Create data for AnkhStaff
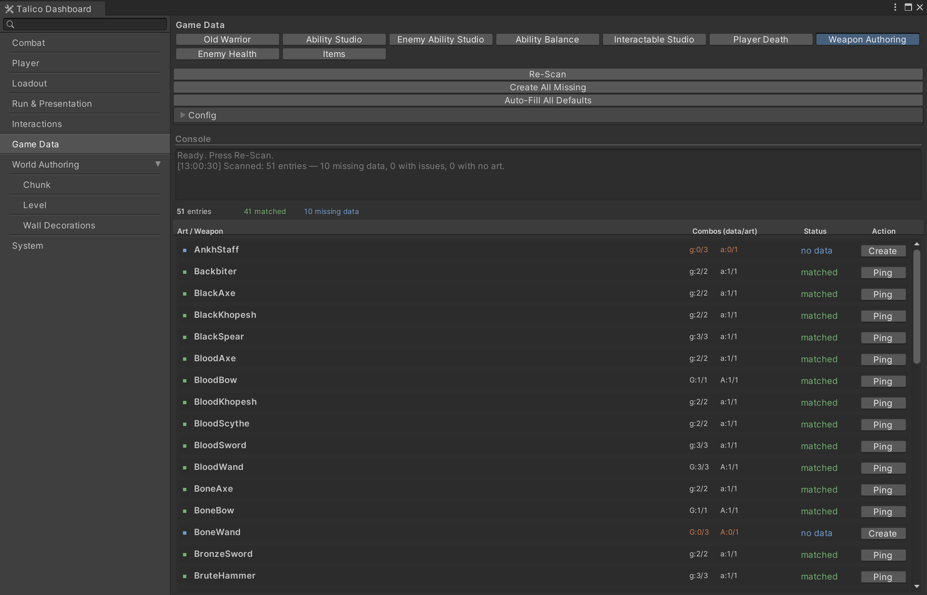The image size is (927, 595). (x=883, y=251)
